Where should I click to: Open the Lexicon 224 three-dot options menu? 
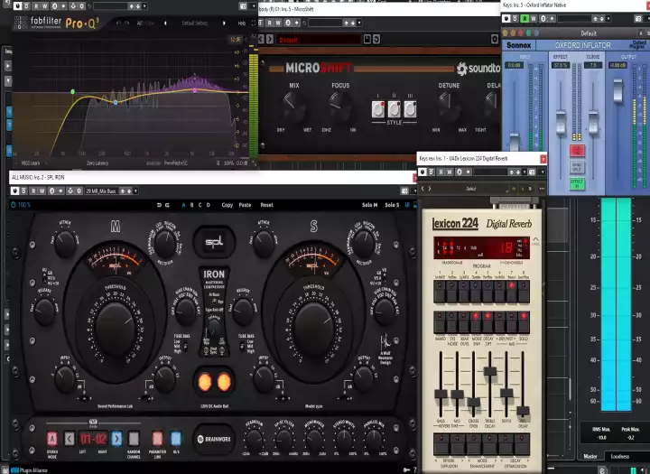pos(542,189)
